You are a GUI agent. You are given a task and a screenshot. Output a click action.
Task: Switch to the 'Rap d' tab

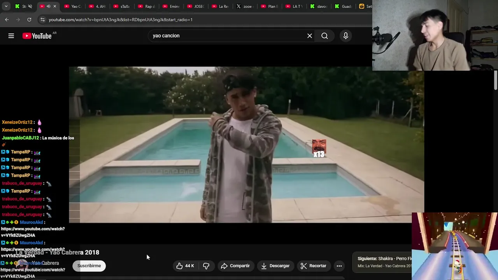[146, 6]
